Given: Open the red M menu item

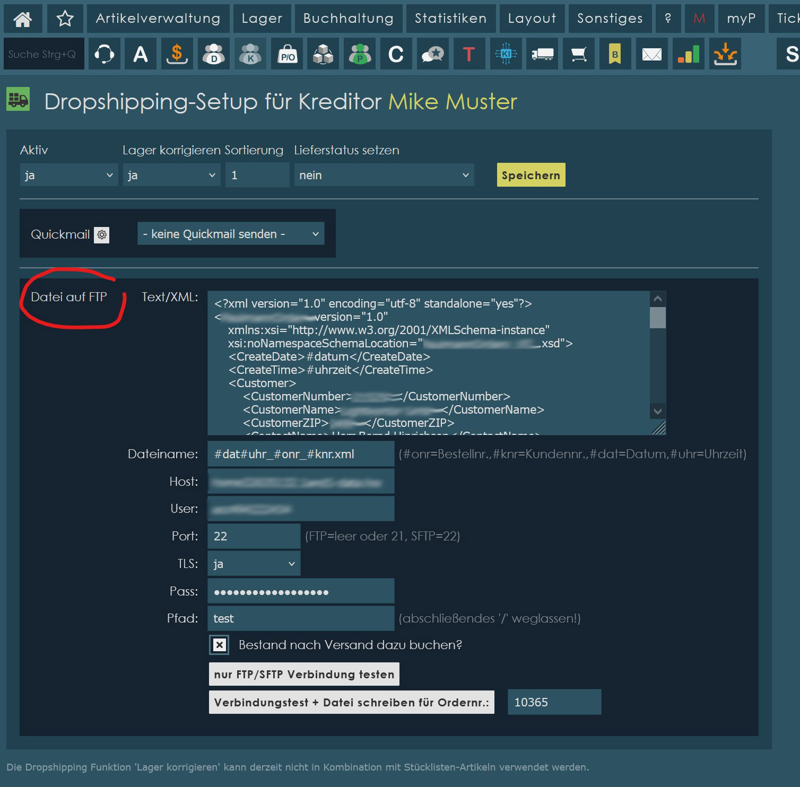Looking at the screenshot, I should [699, 19].
